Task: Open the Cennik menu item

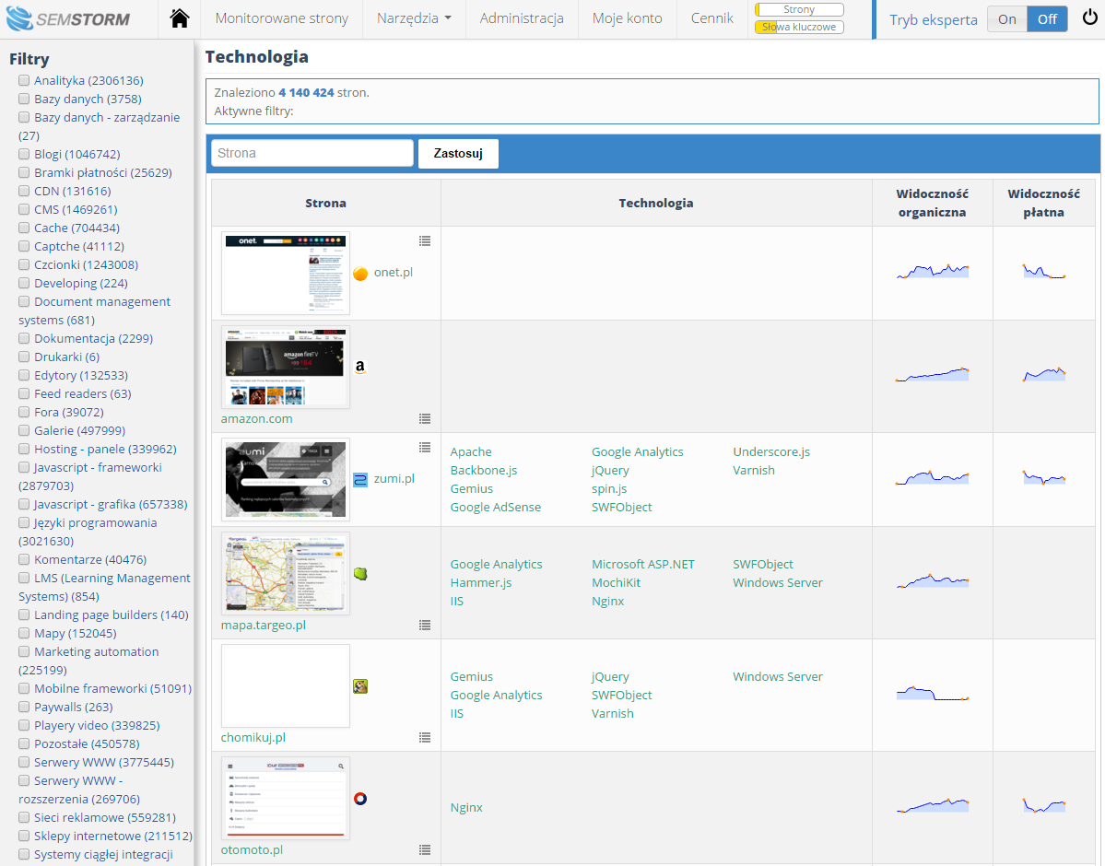Action: [711, 18]
